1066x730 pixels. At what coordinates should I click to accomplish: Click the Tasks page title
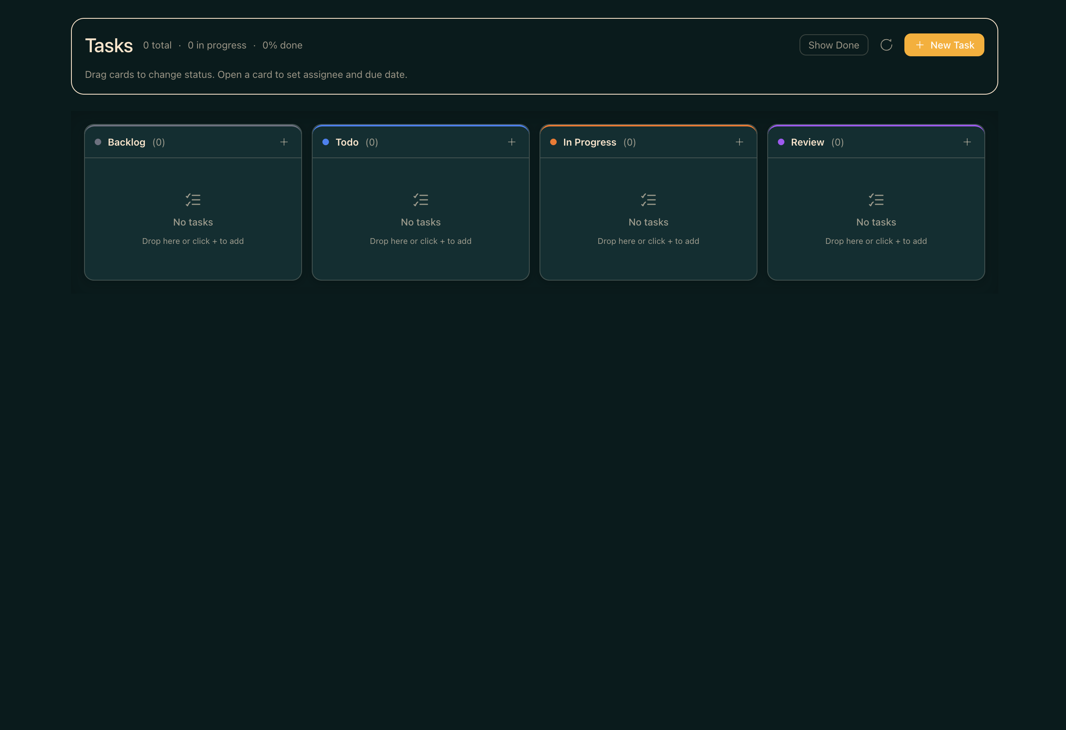tap(109, 45)
